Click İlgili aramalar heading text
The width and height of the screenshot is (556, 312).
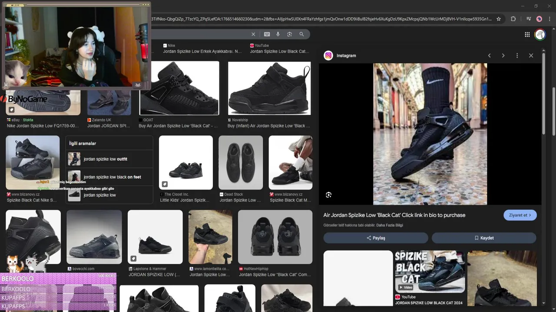(x=83, y=143)
